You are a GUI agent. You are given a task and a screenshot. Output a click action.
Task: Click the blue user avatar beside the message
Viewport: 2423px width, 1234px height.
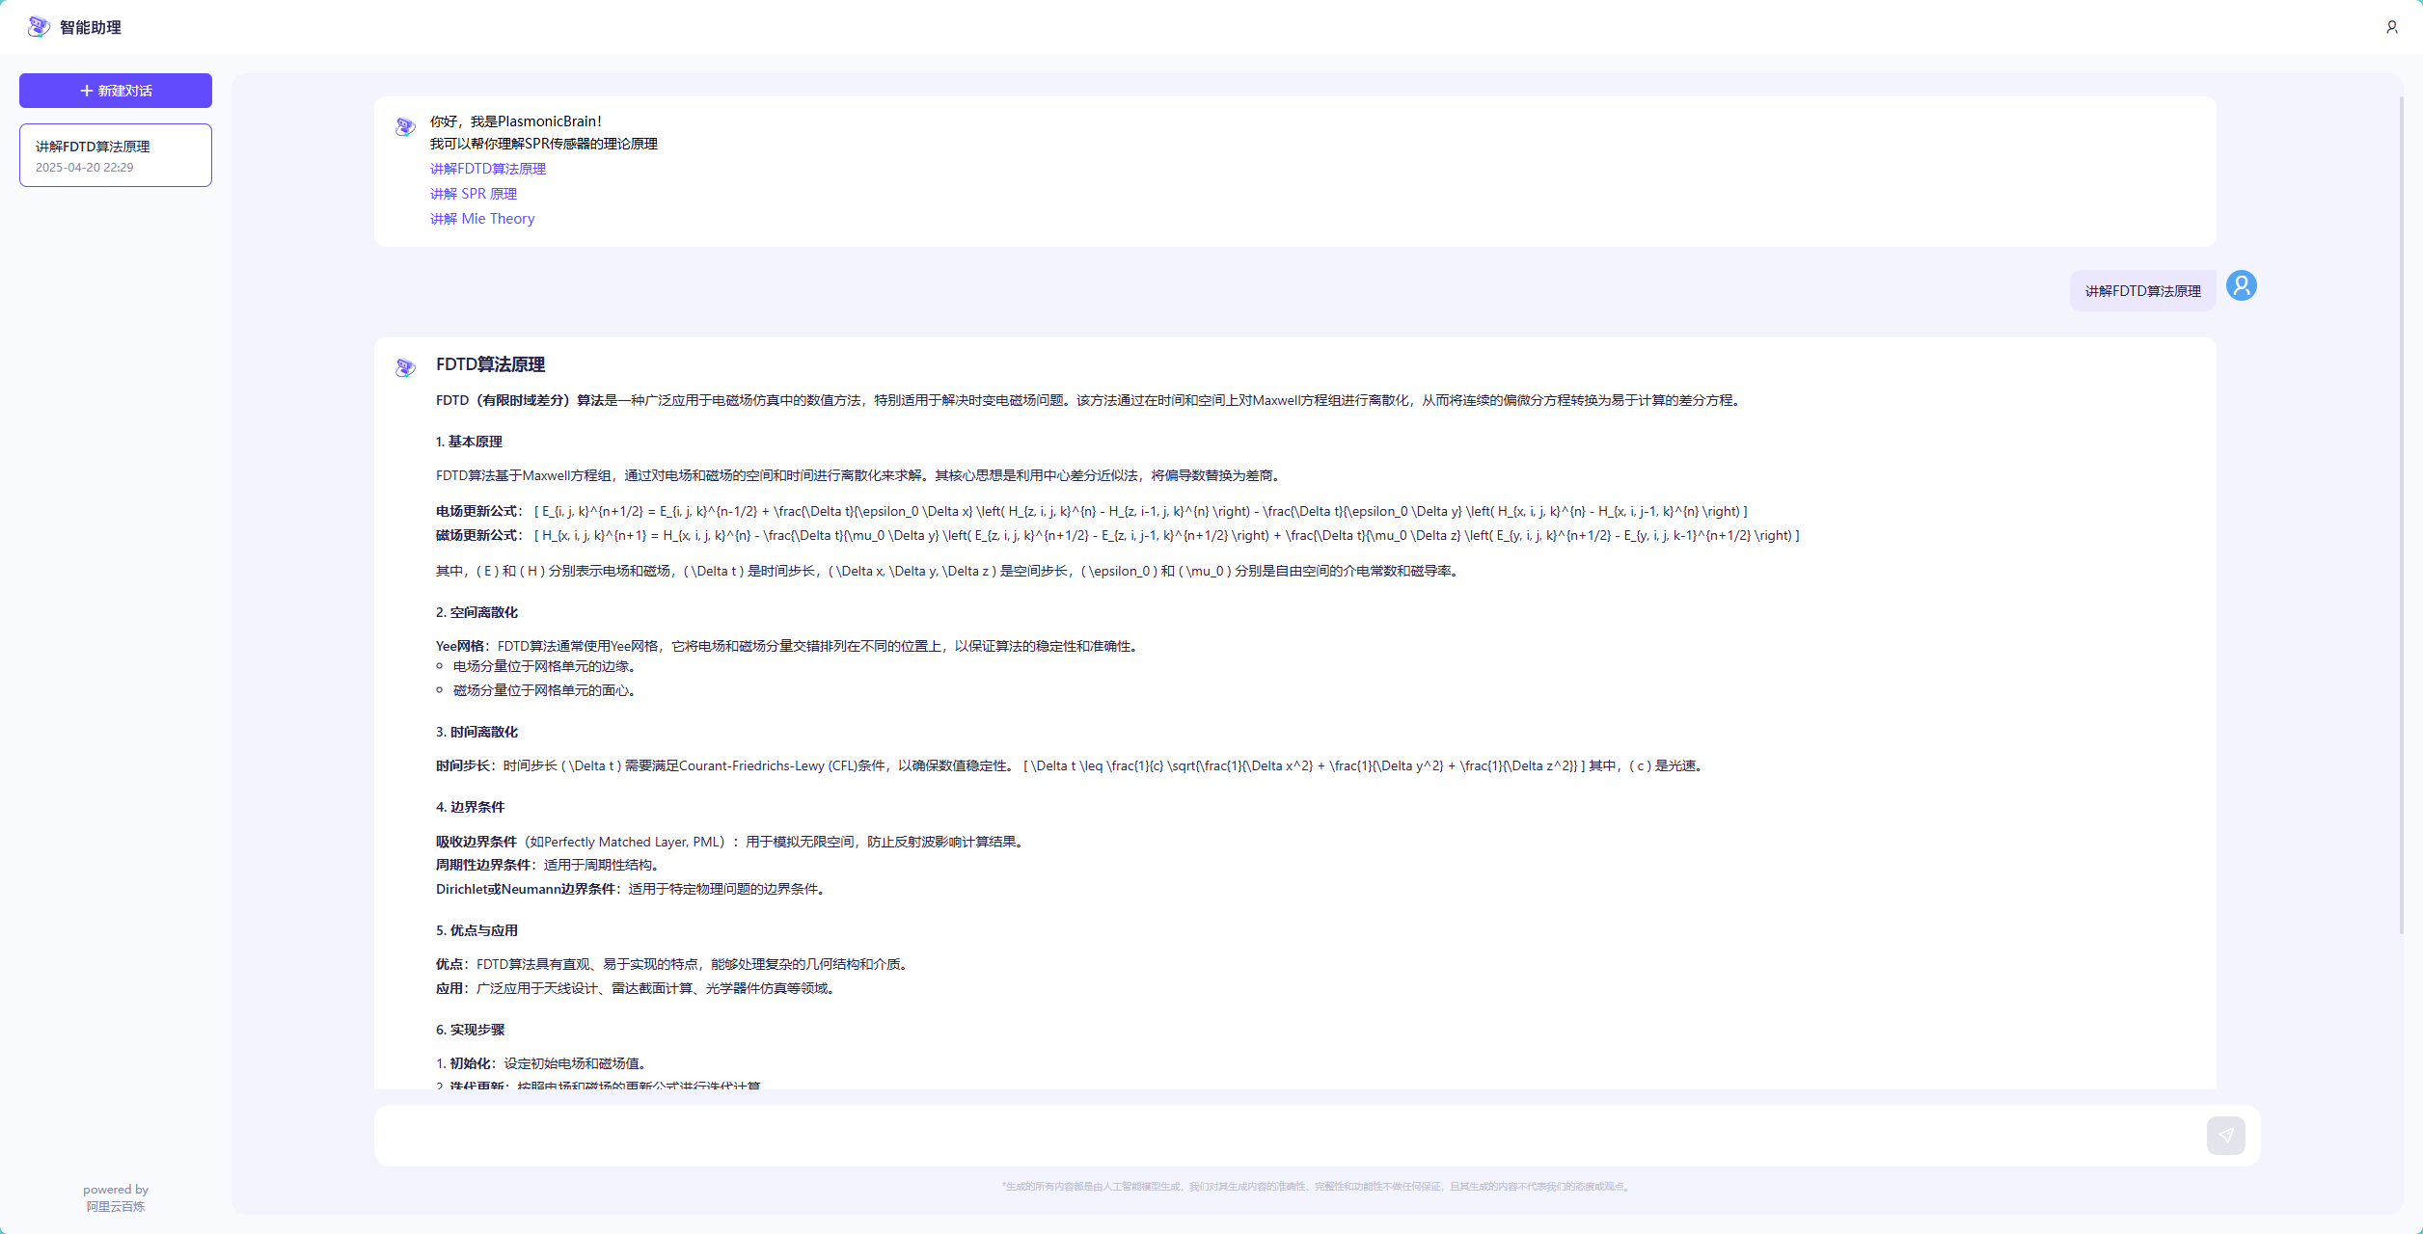[x=2241, y=285]
